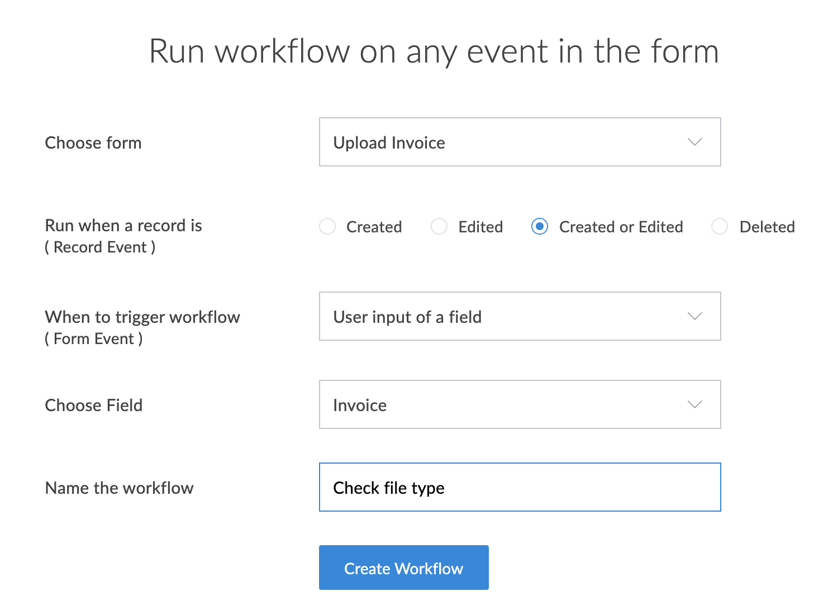Click the 'Edited' option label text

[480, 227]
